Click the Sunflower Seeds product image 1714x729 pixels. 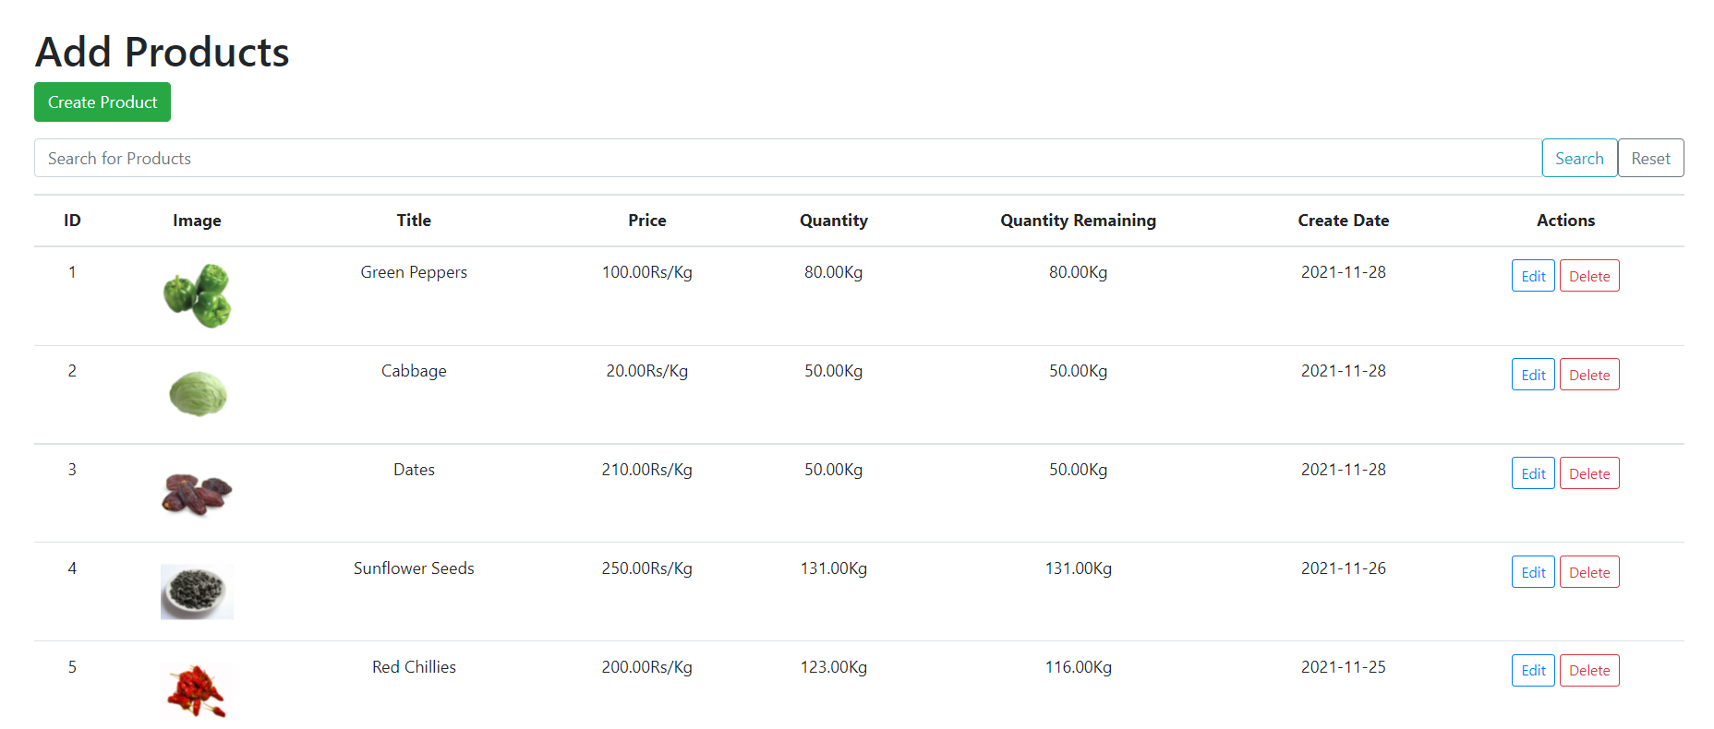(197, 591)
